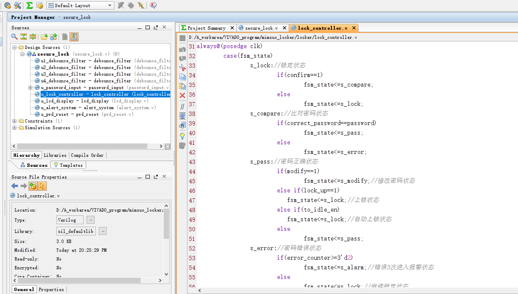This screenshot has width=518, height=294.
Task: Expand the Constraints folder
Action: click(x=15, y=121)
